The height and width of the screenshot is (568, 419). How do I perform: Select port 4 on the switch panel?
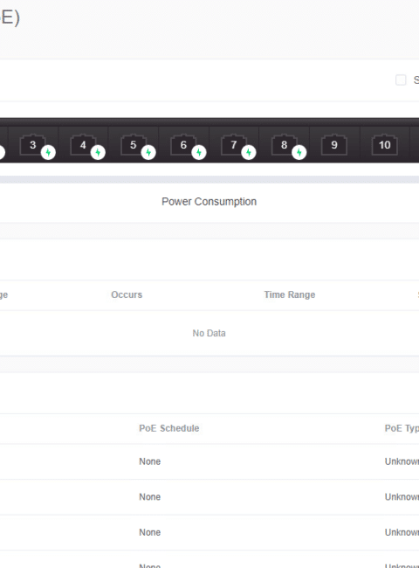coord(83,145)
